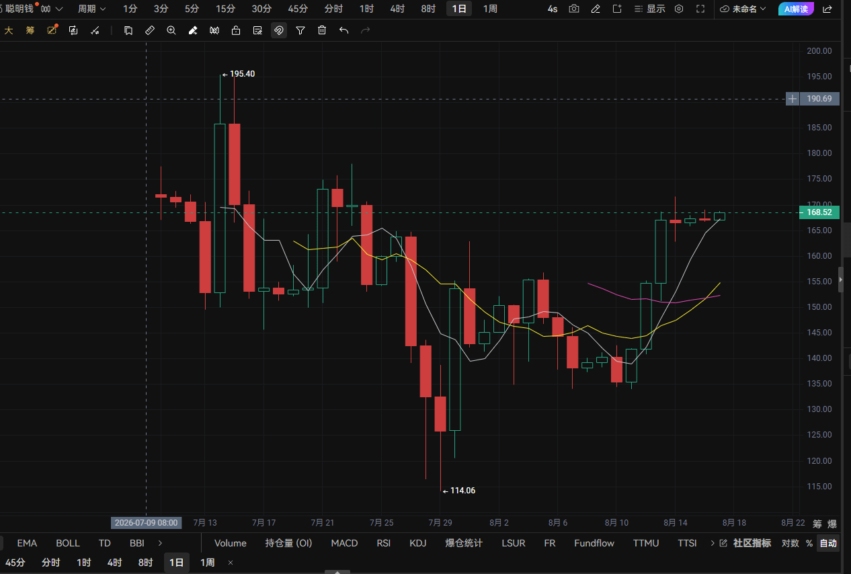Click the 4s refresh interval indicator
Viewport: 851px width, 574px height.
tap(553, 9)
